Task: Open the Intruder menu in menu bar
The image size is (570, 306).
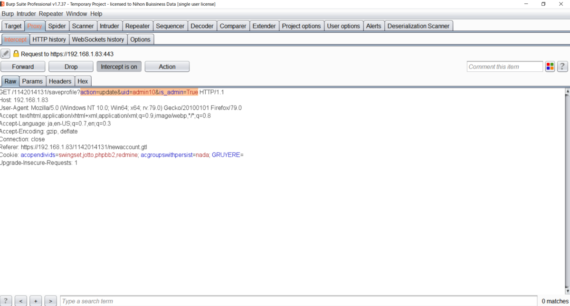Action: click(x=27, y=14)
